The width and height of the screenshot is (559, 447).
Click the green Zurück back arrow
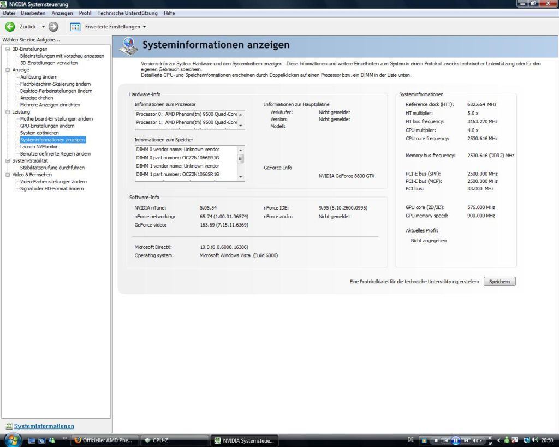(10, 27)
